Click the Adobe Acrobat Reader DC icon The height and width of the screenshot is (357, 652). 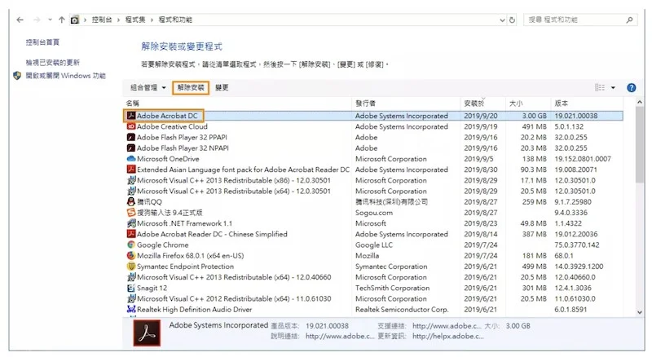[x=131, y=234]
